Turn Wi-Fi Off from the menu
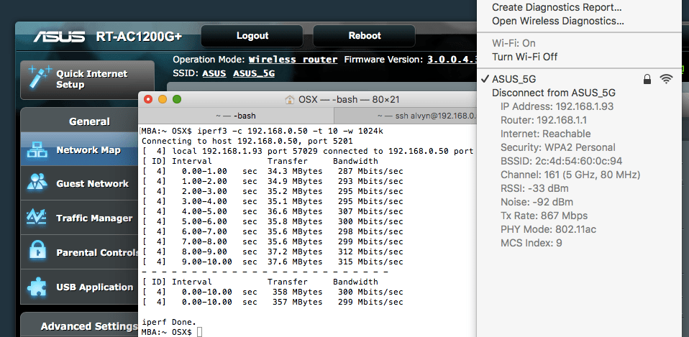689x337 pixels. 524,57
